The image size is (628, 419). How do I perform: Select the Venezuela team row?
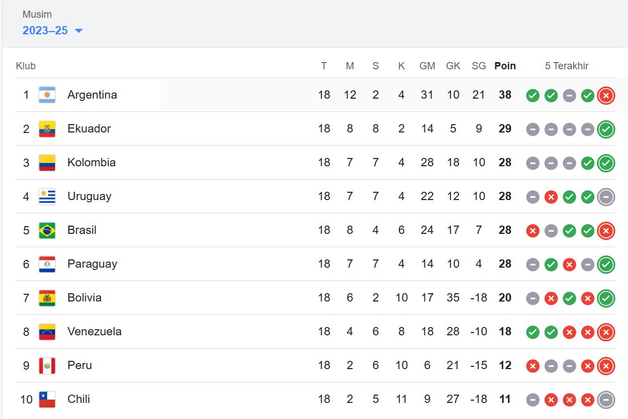(x=316, y=332)
